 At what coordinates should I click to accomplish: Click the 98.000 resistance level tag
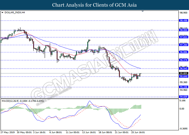click(x=183, y=31)
